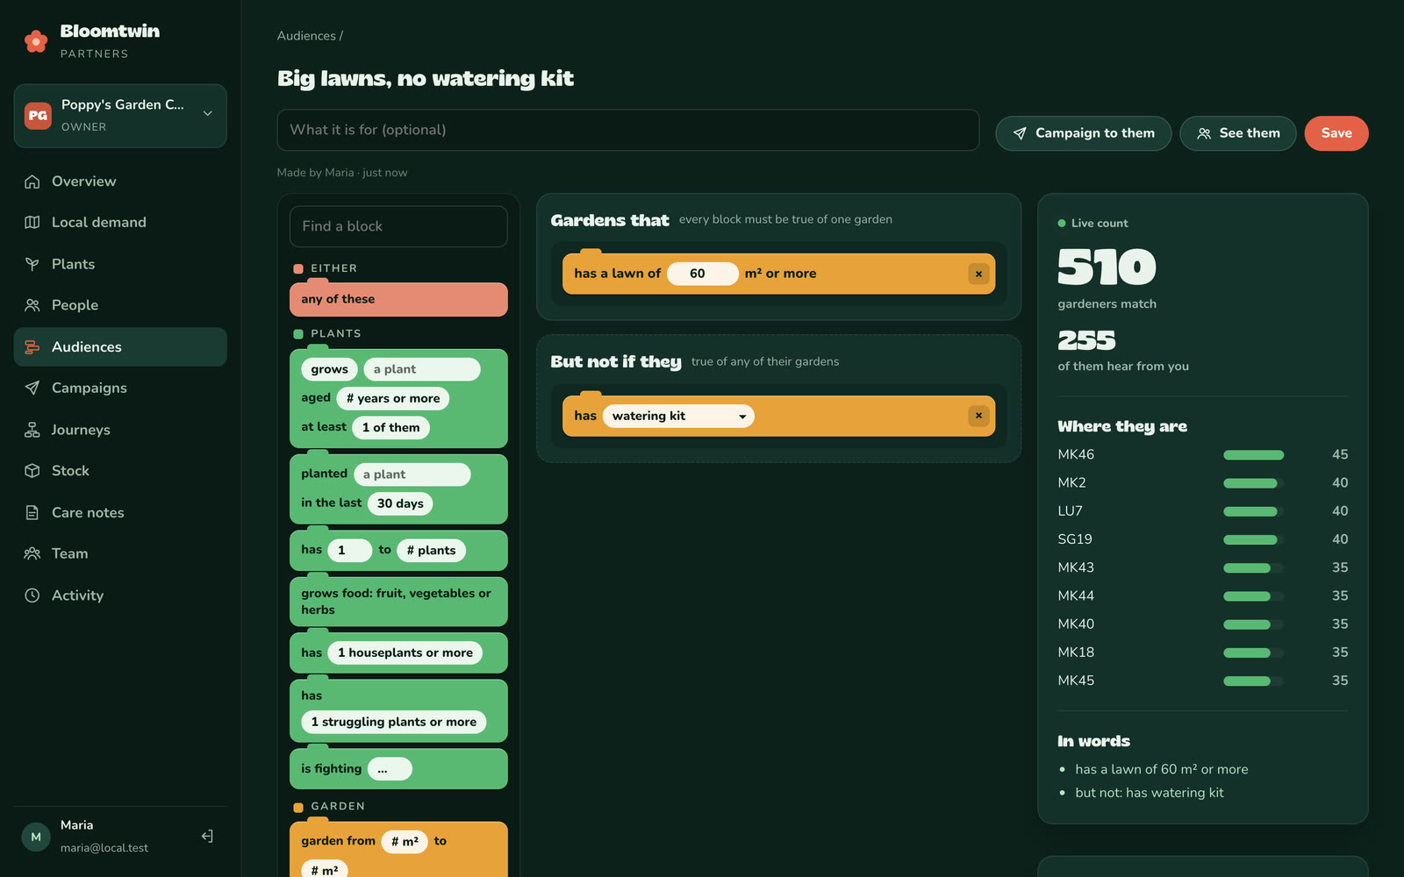1404x877 pixels.
Task: Click the 'has 1' minimum plants input
Action: click(x=349, y=551)
